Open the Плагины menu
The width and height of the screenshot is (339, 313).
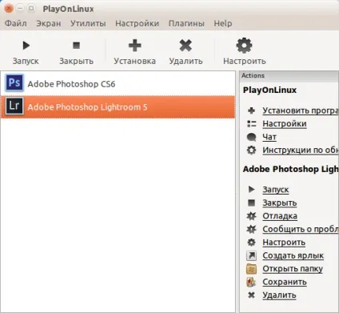tap(186, 23)
